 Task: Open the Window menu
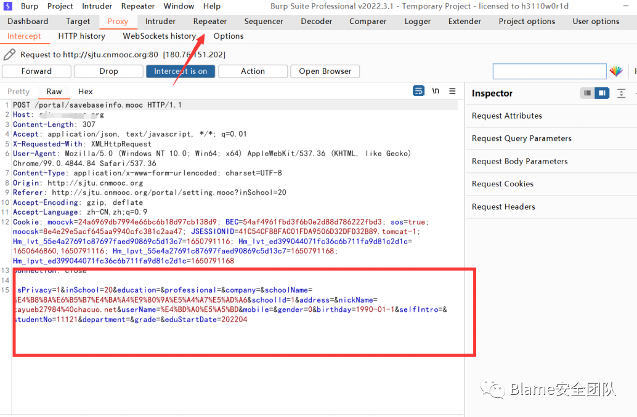179,6
